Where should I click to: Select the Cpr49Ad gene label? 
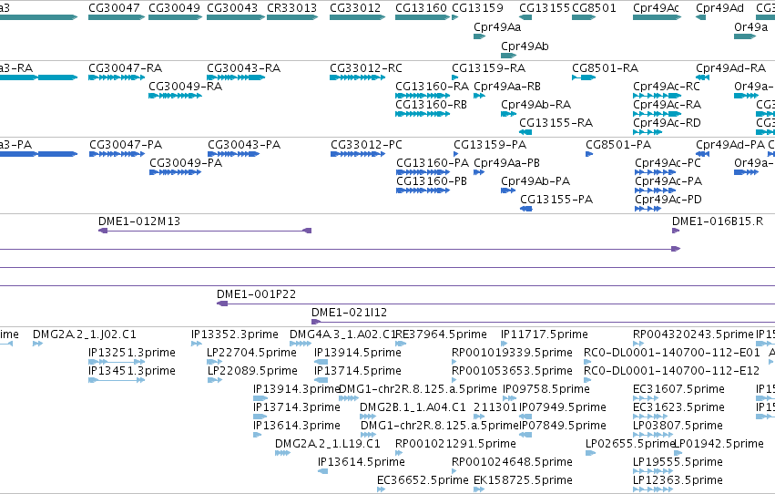[x=719, y=8]
